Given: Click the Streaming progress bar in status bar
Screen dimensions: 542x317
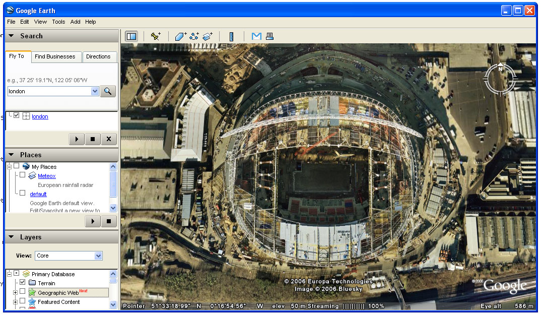Looking at the screenshot, I should tap(354, 306).
